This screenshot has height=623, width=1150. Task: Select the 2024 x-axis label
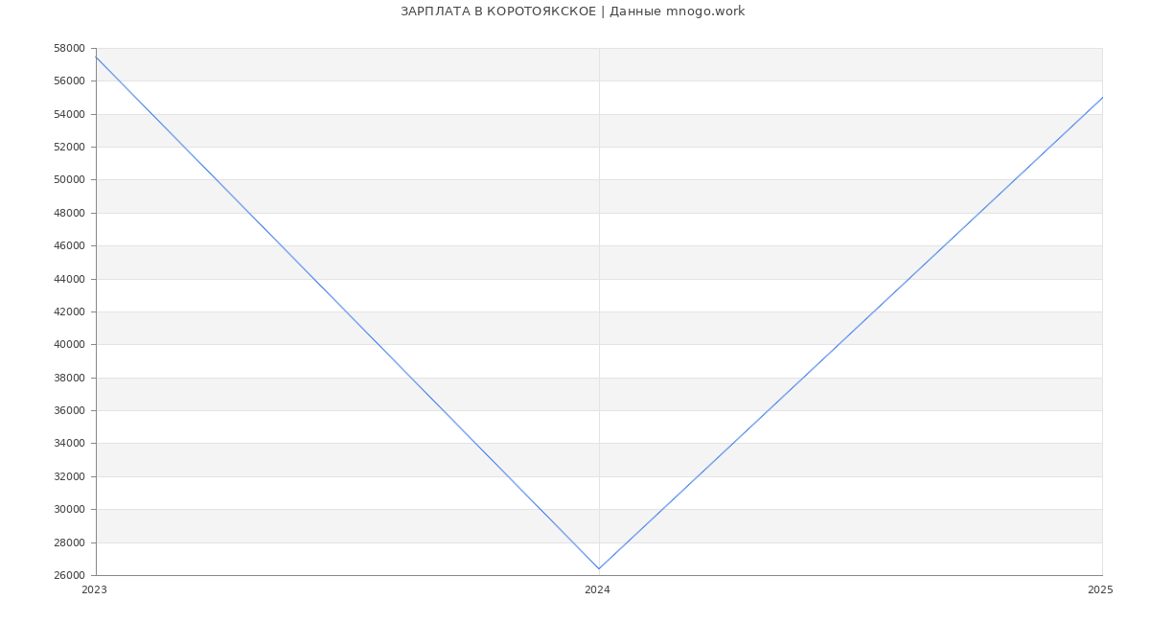[597, 589]
